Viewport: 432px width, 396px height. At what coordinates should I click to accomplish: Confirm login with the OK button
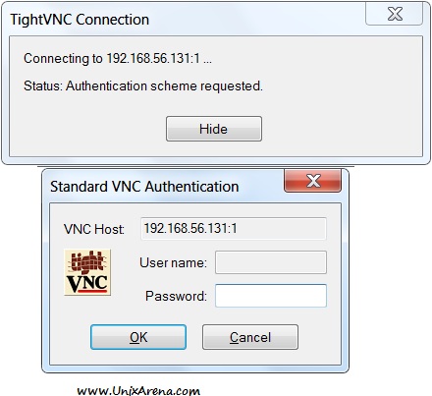[x=138, y=337]
